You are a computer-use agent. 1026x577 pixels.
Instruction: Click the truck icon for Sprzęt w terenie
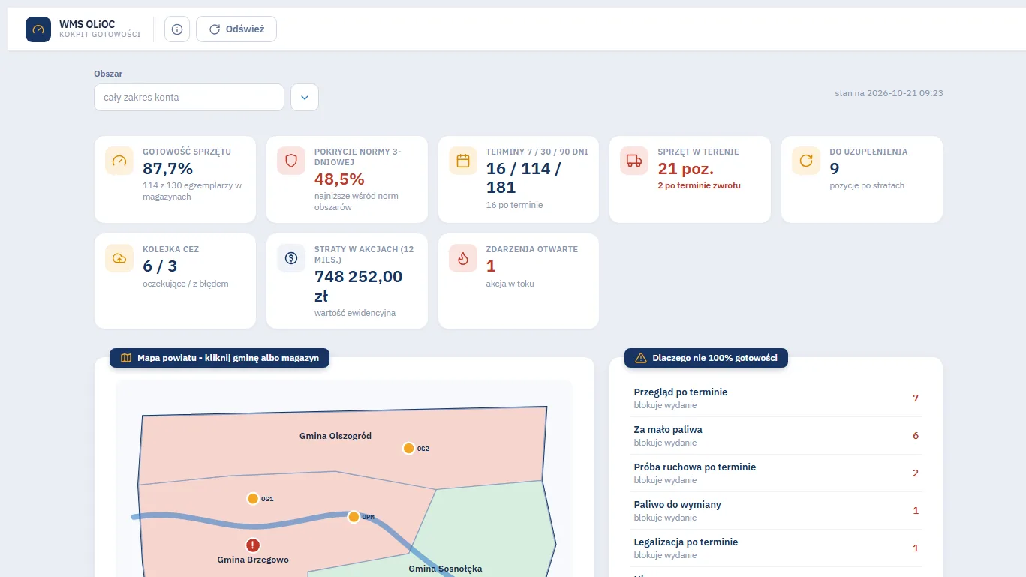(634, 161)
